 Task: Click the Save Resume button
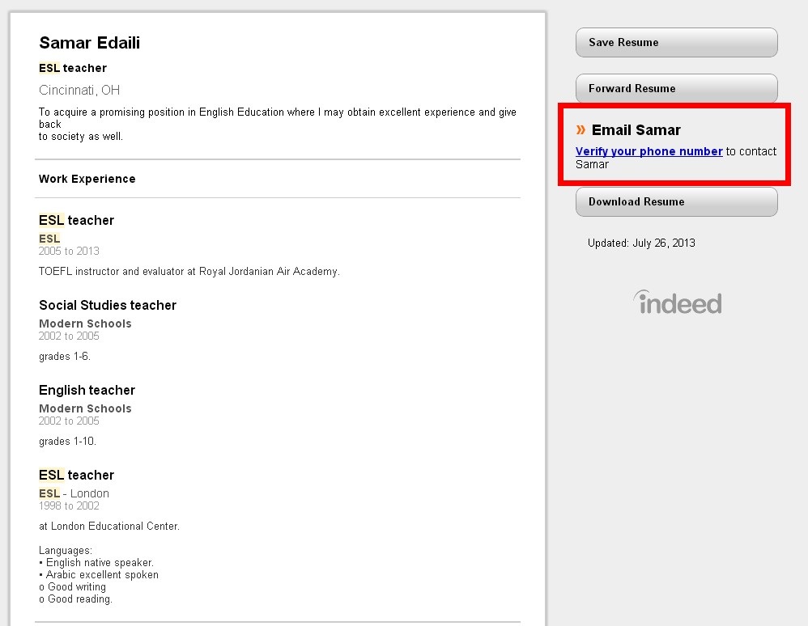[x=676, y=43]
